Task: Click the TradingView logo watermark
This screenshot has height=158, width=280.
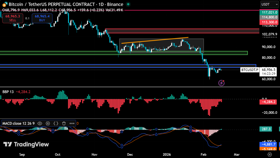Action: (26, 144)
